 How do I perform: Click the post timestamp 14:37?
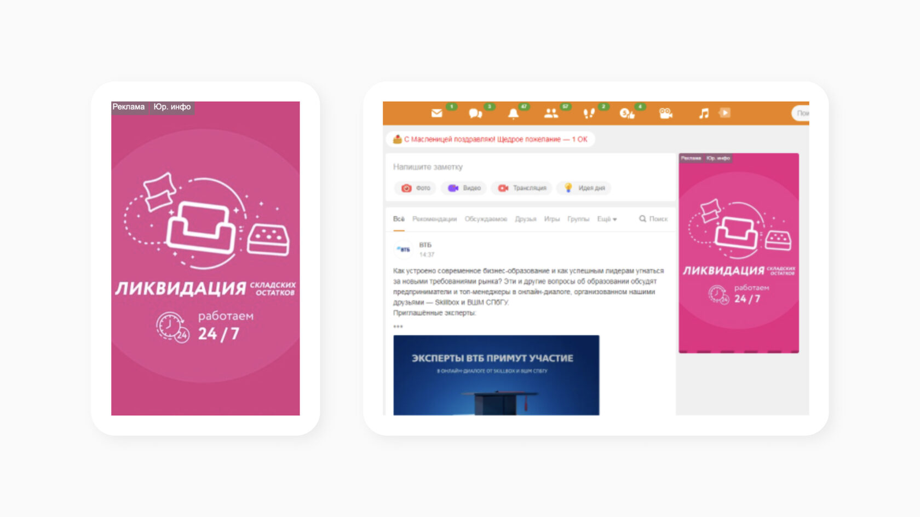pos(427,254)
